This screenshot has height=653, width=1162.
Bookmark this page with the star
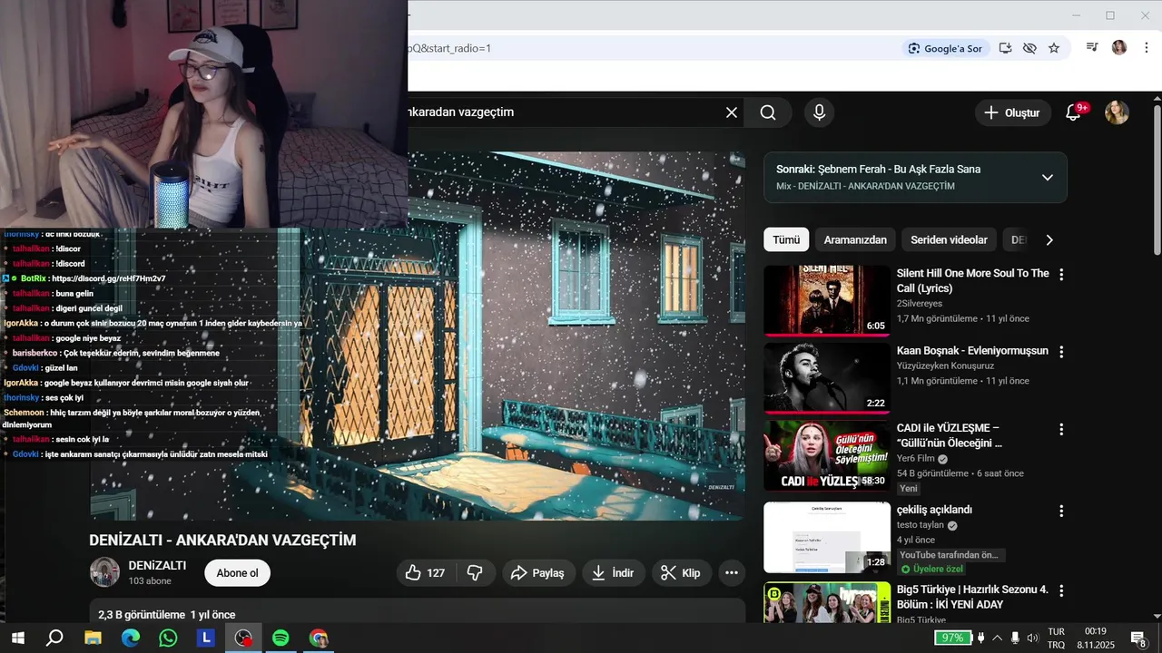(1054, 48)
